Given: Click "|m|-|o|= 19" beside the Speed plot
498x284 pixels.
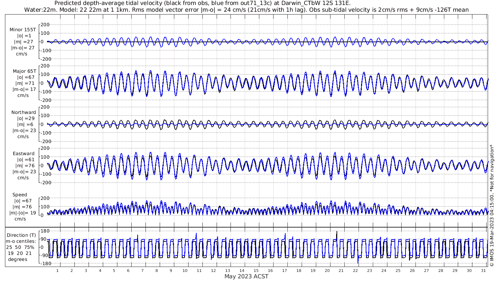Looking at the screenshot, I should click(23, 213).
